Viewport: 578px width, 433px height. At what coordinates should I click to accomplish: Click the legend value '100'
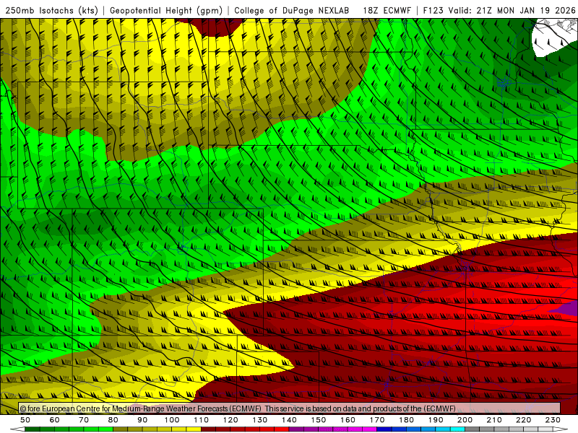(172, 420)
